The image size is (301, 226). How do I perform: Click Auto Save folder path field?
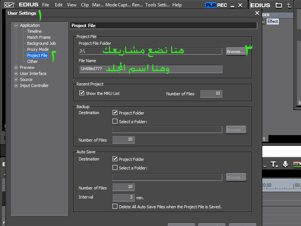(167, 177)
